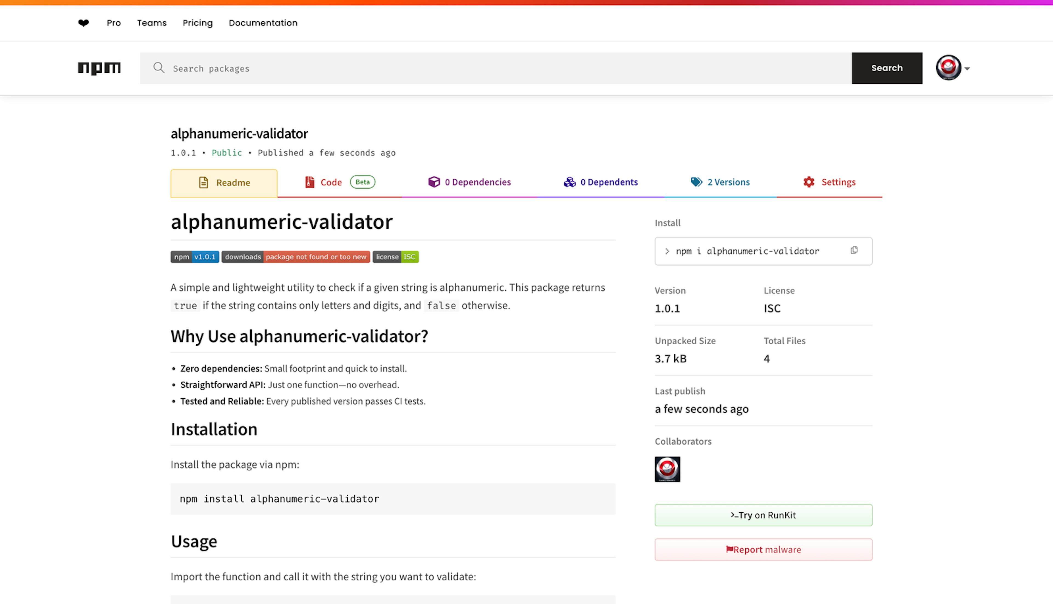Click the black heart icon in top bar
The image size is (1053, 604).
[83, 23]
